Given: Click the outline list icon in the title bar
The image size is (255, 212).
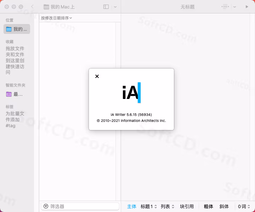Looking at the screenshot, I should point(225,7).
